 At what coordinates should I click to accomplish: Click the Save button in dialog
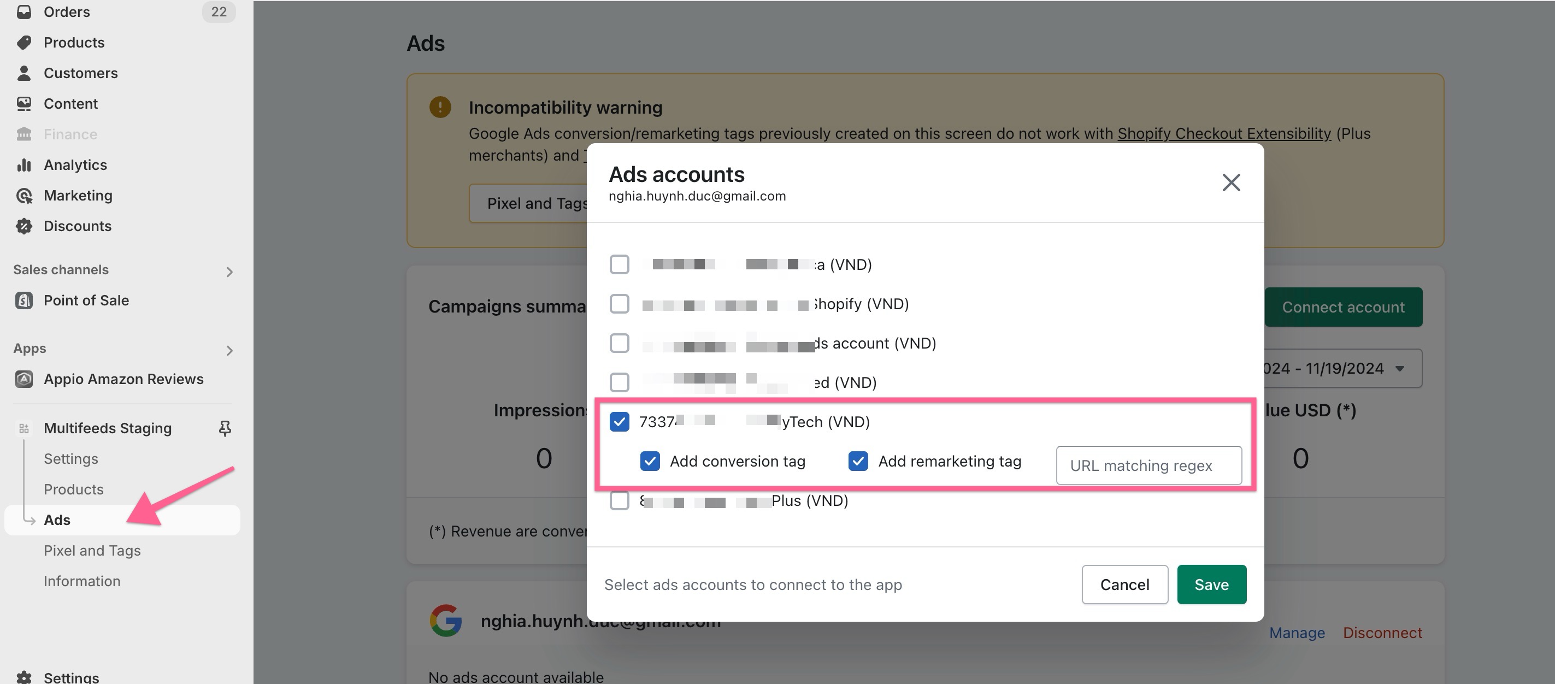1211,585
